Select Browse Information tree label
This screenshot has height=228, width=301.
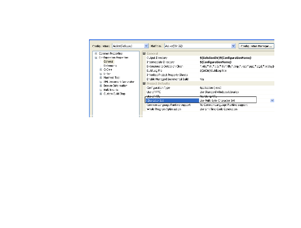[x=115, y=86]
